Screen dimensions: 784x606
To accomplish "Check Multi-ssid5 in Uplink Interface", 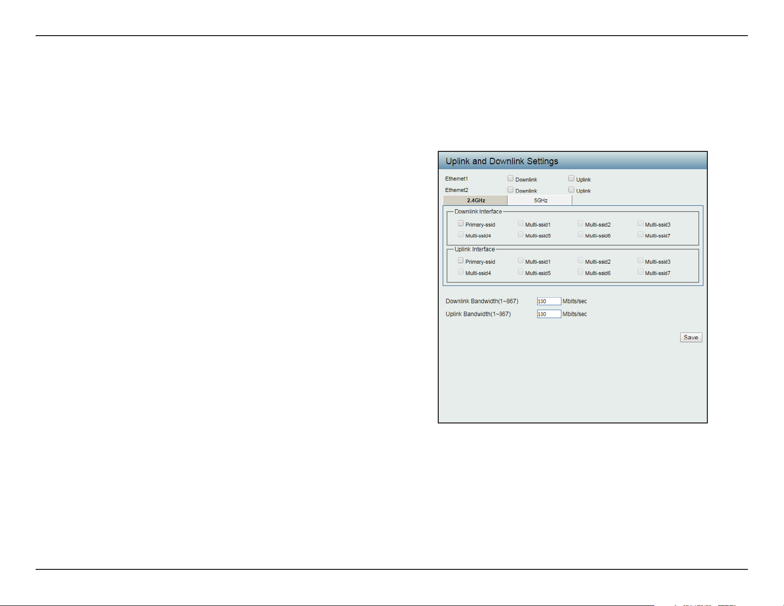I will 520,272.
